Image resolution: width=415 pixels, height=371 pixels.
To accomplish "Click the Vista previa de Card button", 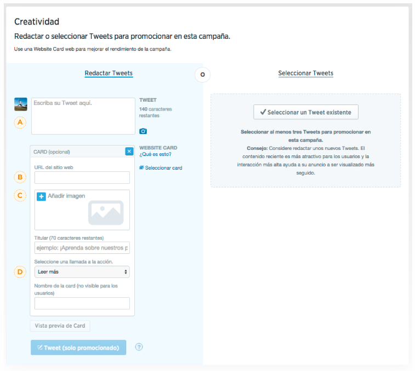I will (x=60, y=326).
